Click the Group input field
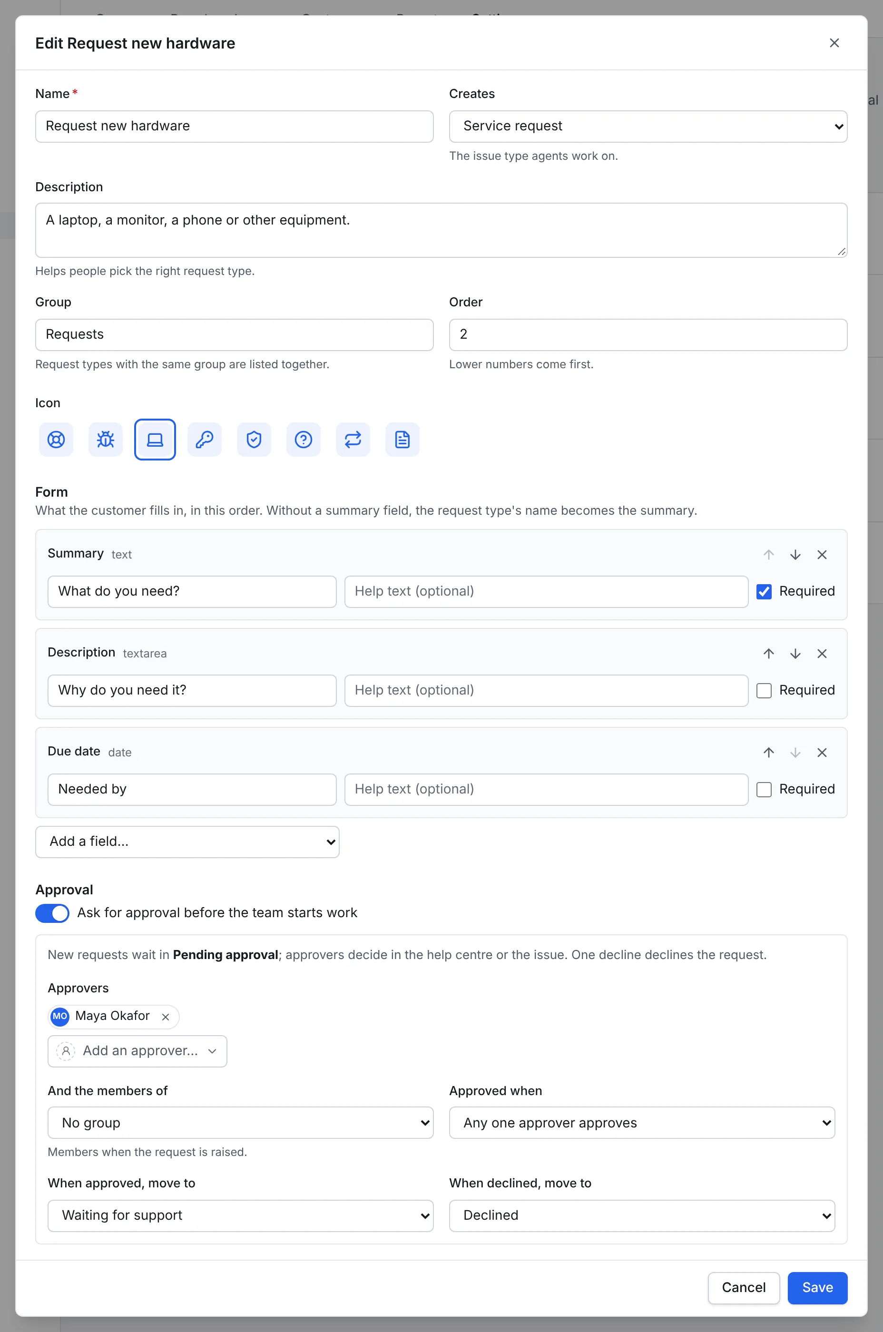This screenshot has height=1332, width=883. pyautogui.click(x=234, y=335)
